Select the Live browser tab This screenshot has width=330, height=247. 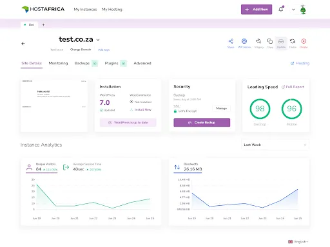click(x=30, y=24)
